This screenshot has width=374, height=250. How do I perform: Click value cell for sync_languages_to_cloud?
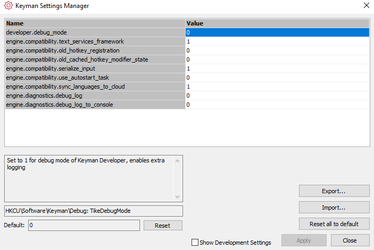[x=277, y=87]
